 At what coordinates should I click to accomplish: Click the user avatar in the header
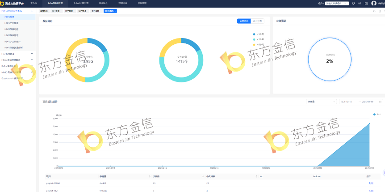(x=374, y=3)
